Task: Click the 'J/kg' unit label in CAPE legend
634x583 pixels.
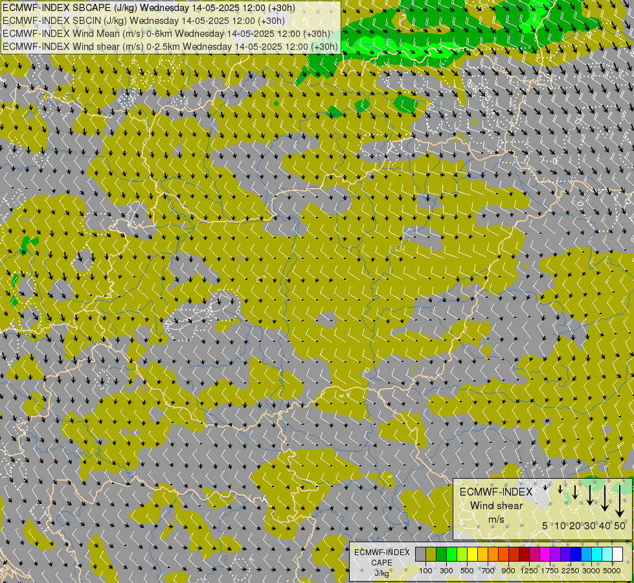Action: [381, 573]
